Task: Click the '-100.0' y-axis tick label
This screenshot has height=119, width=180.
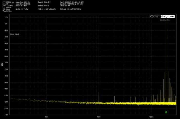Action: click(x=6, y=89)
